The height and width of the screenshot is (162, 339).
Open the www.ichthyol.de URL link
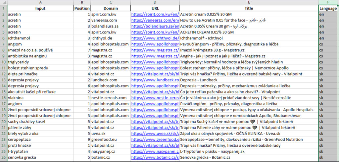[155, 38]
